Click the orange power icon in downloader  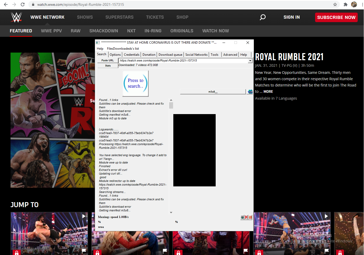[x=250, y=217]
